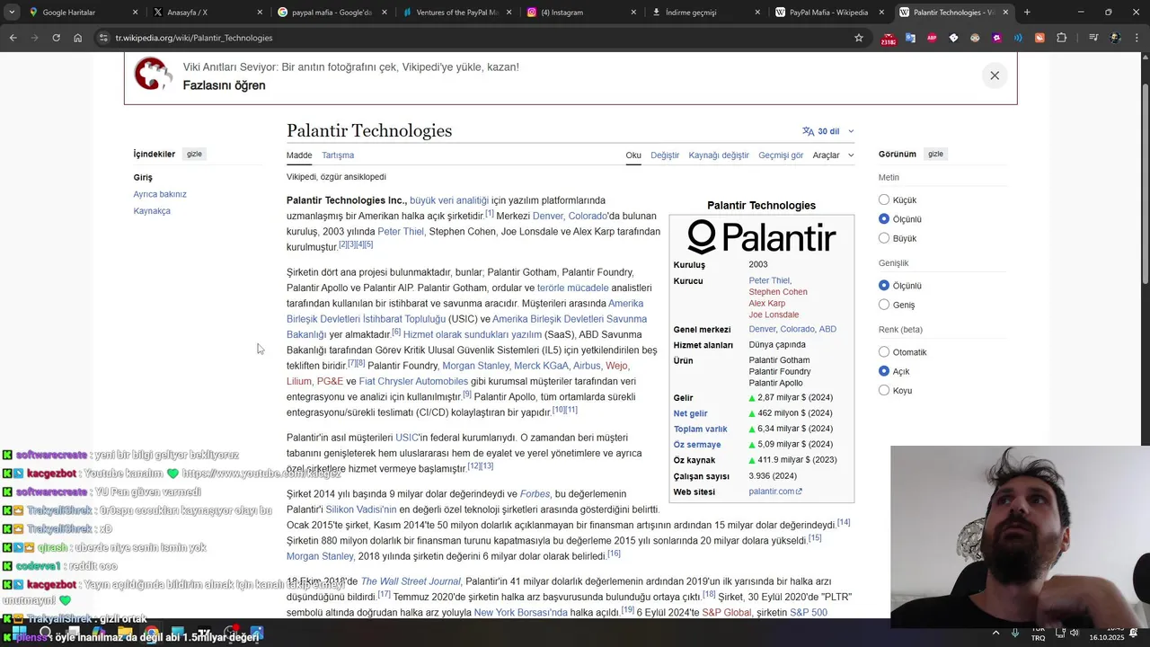Jump to Ayrıca bakınız section
1150x647 pixels.
[160, 194]
